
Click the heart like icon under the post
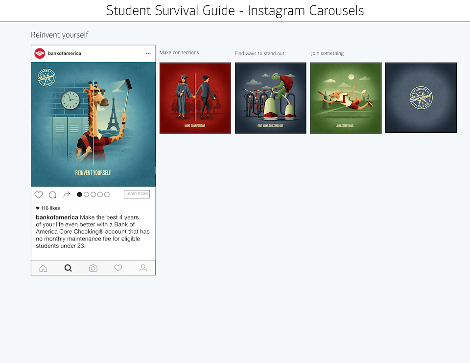point(39,194)
